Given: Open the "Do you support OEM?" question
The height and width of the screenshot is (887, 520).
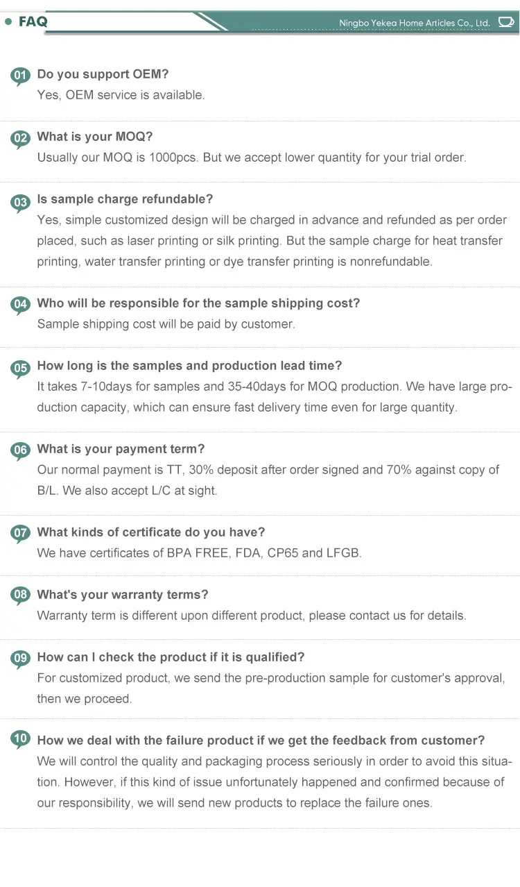Looking at the screenshot, I should 103,74.
